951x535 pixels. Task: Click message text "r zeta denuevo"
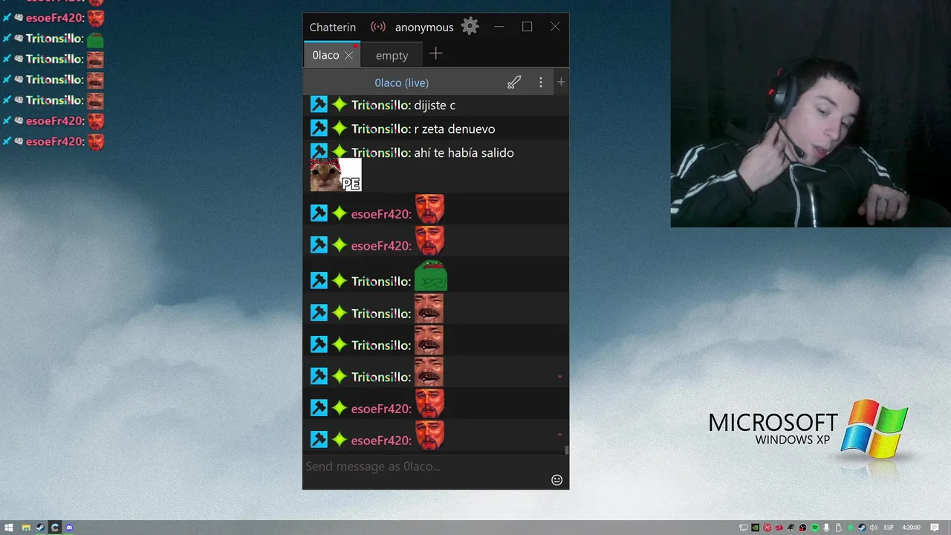[x=455, y=129]
